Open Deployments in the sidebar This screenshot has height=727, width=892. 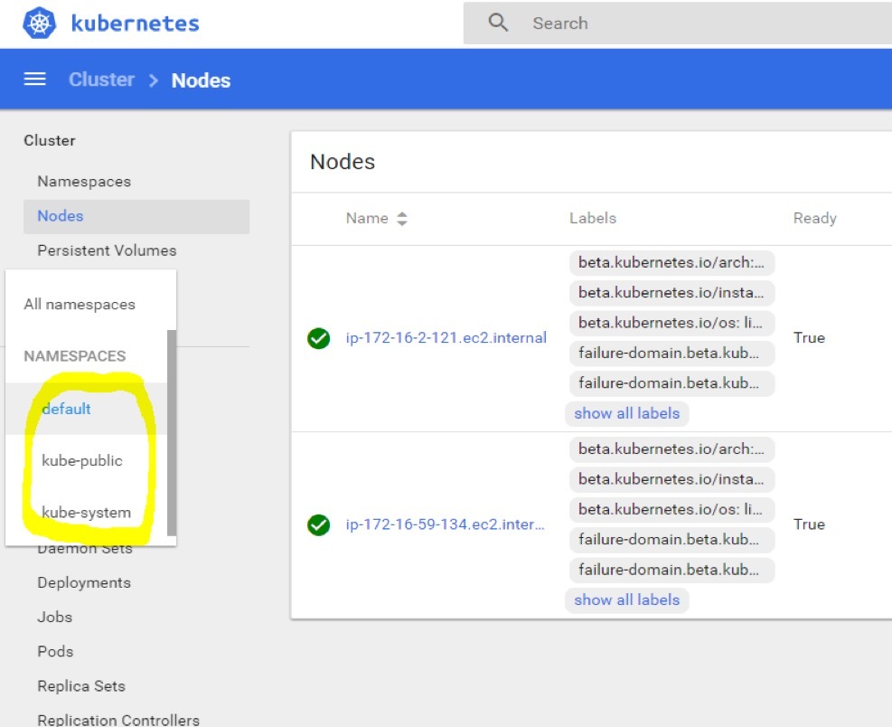pos(84,583)
